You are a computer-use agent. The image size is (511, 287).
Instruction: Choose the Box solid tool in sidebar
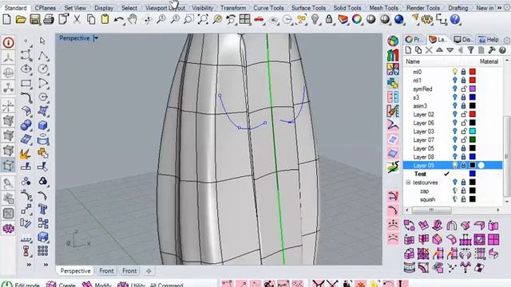pyautogui.click(x=43, y=125)
